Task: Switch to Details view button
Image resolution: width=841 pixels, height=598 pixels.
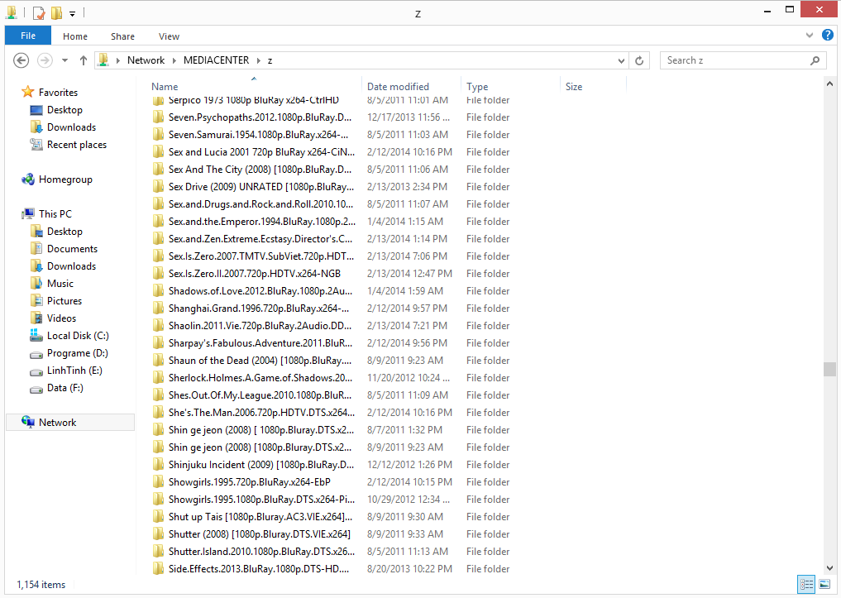Action: pos(806,584)
